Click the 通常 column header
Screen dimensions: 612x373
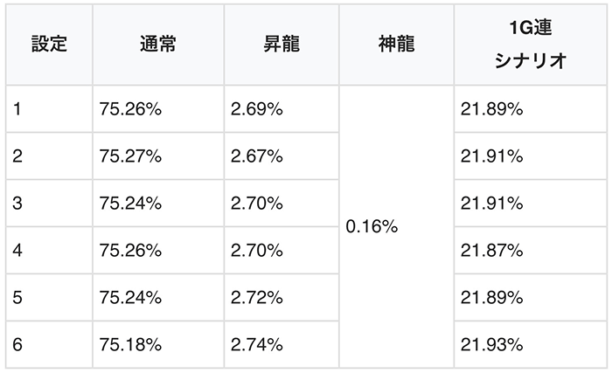[157, 44]
